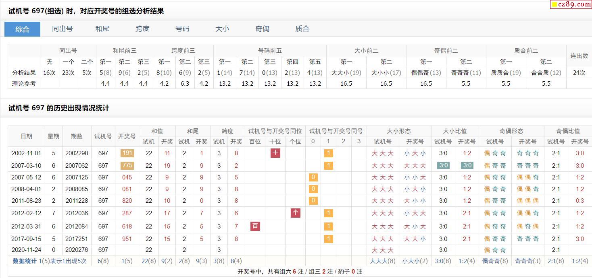Click draw number 951
The height and width of the screenshot is (278, 592).
[127, 239]
